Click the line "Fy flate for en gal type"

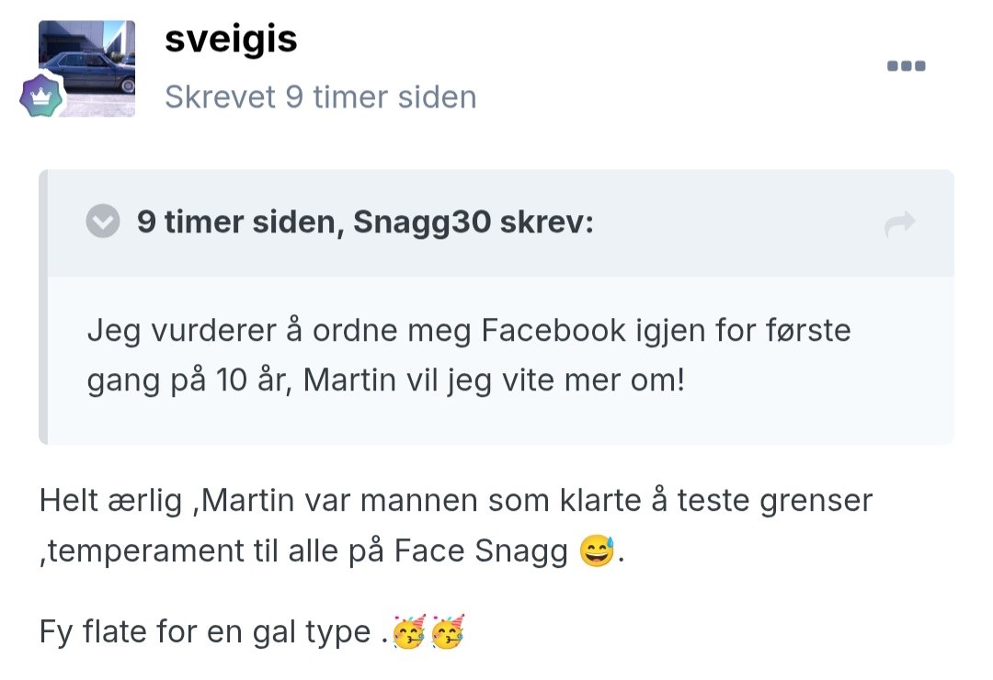point(207,632)
